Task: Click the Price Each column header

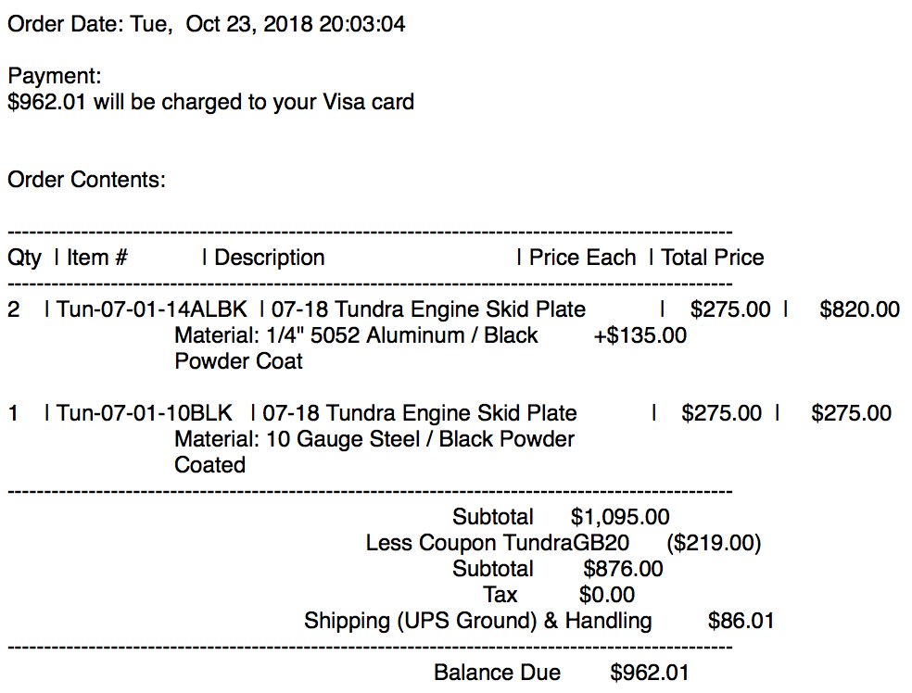Action: 582,258
